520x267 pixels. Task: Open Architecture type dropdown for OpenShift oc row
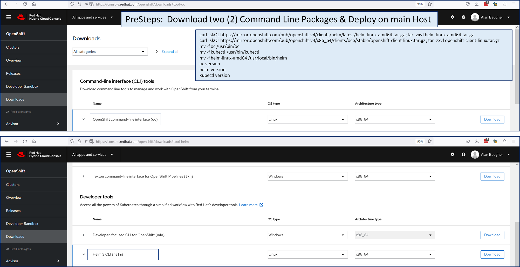click(x=394, y=119)
